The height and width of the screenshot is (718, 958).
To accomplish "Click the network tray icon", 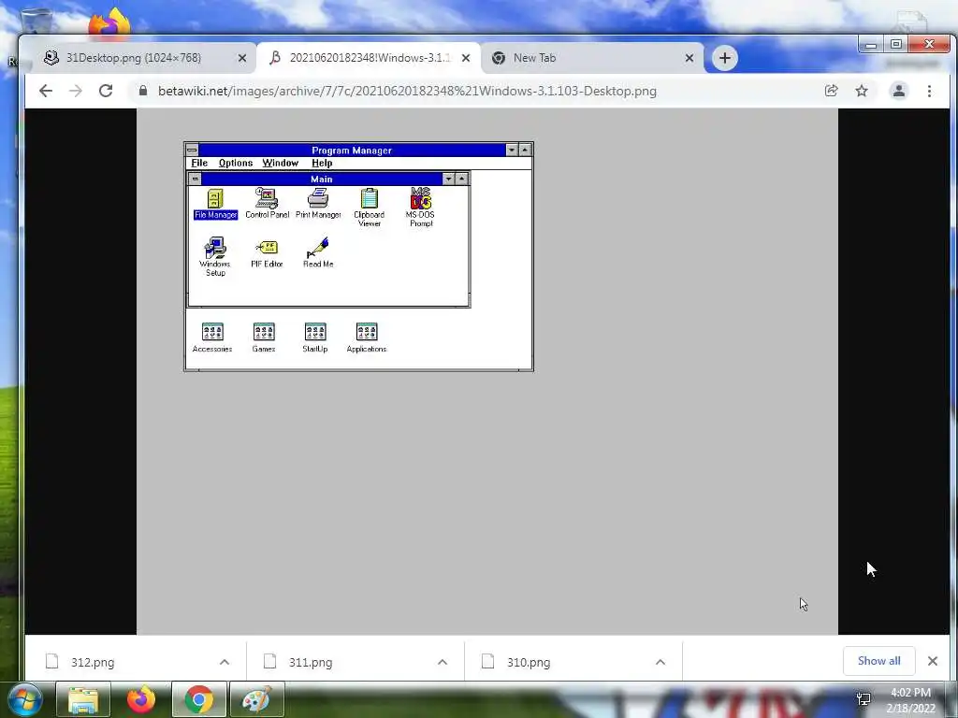I will (x=864, y=699).
